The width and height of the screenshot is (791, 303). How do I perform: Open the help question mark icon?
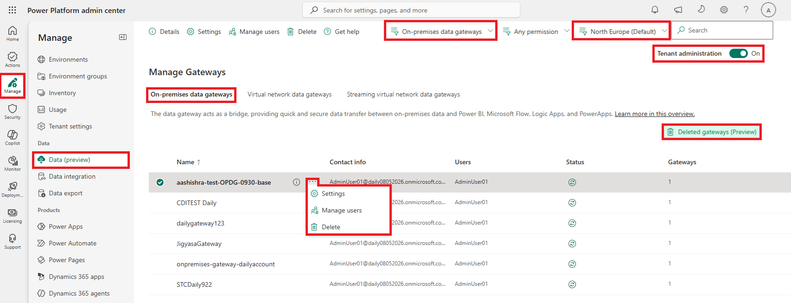[x=746, y=10]
